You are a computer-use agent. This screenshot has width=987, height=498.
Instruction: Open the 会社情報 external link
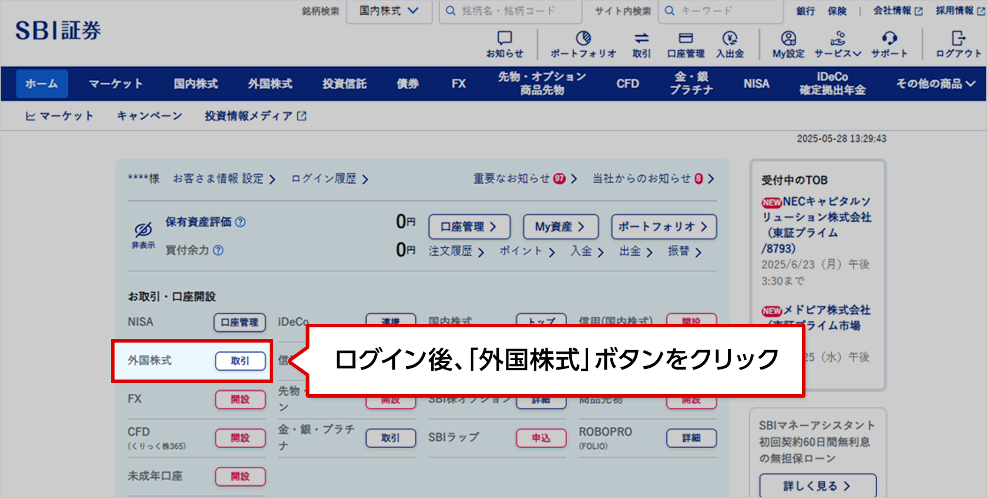[x=898, y=11]
